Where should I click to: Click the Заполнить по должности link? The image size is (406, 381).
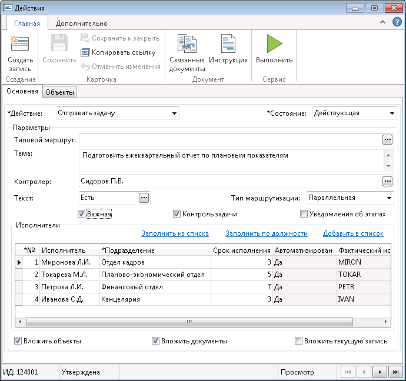click(267, 233)
